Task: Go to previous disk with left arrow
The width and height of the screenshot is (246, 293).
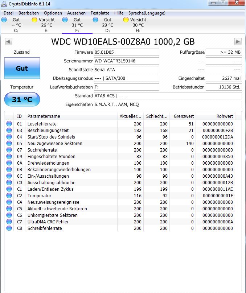Action: pyautogui.click(x=8, y=41)
